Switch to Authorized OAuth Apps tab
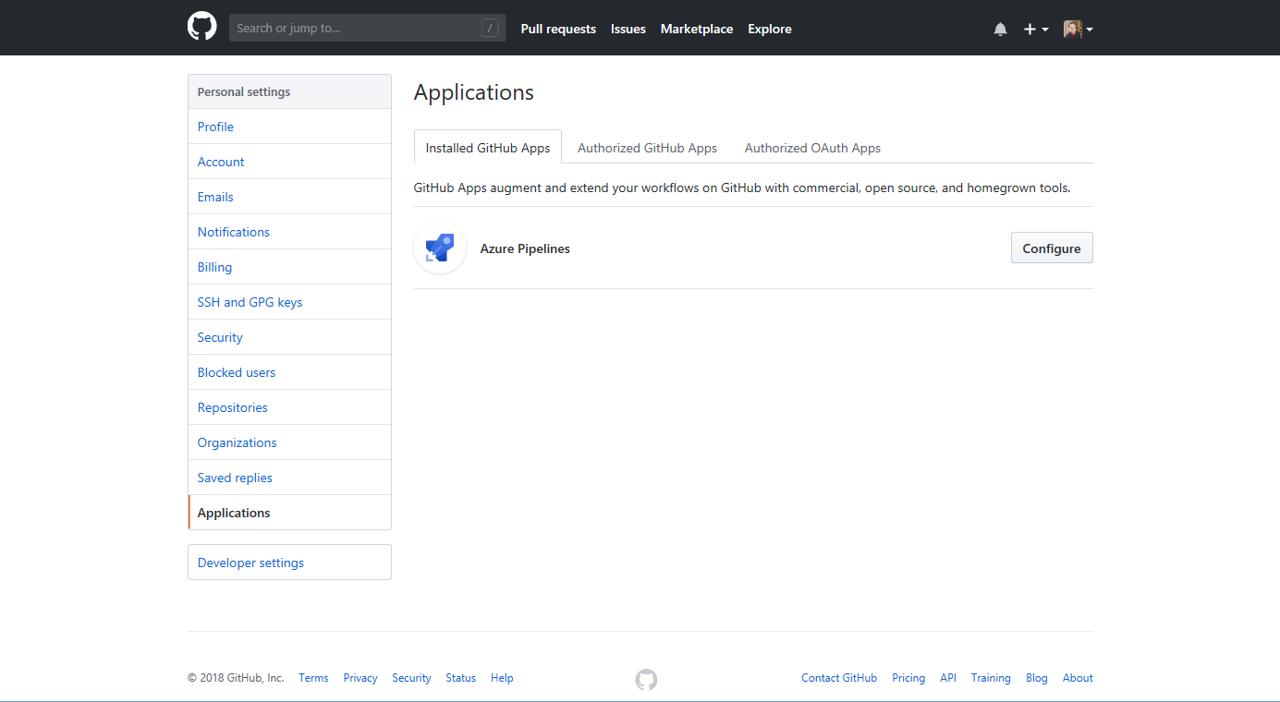The height and width of the screenshot is (702, 1280). pos(812,148)
